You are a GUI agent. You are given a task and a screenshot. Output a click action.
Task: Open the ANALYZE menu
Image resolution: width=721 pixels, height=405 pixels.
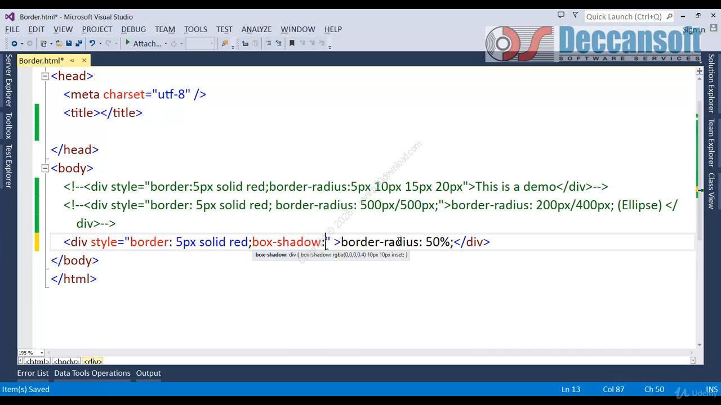(x=256, y=29)
